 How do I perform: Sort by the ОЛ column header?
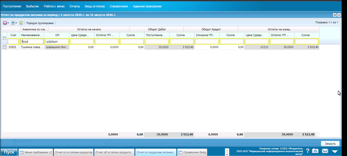tap(57, 35)
